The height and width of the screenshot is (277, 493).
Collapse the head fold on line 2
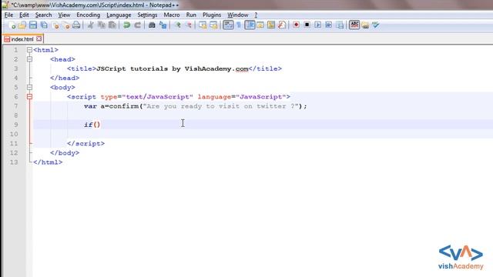29,59
